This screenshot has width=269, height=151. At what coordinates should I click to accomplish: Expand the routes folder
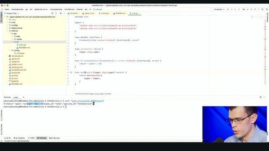click(x=12, y=39)
